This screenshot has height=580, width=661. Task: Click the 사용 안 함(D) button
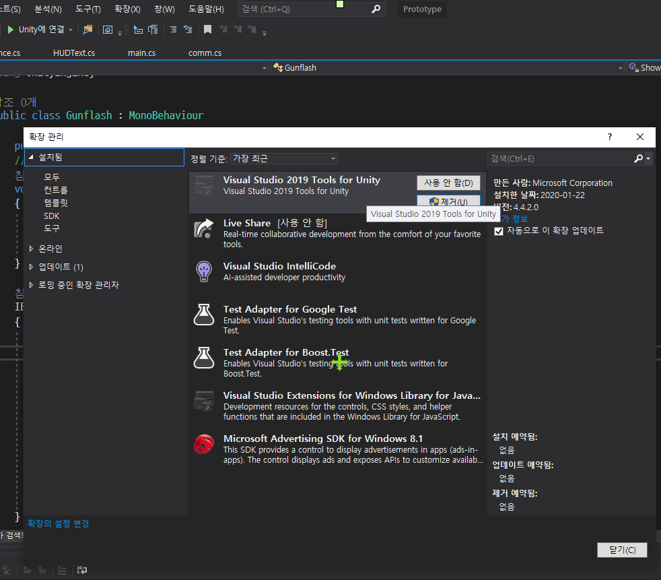pyautogui.click(x=448, y=183)
